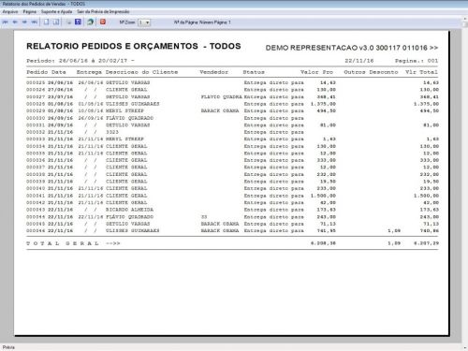Click total value 740,86 on order 000346

tap(430, 231)
